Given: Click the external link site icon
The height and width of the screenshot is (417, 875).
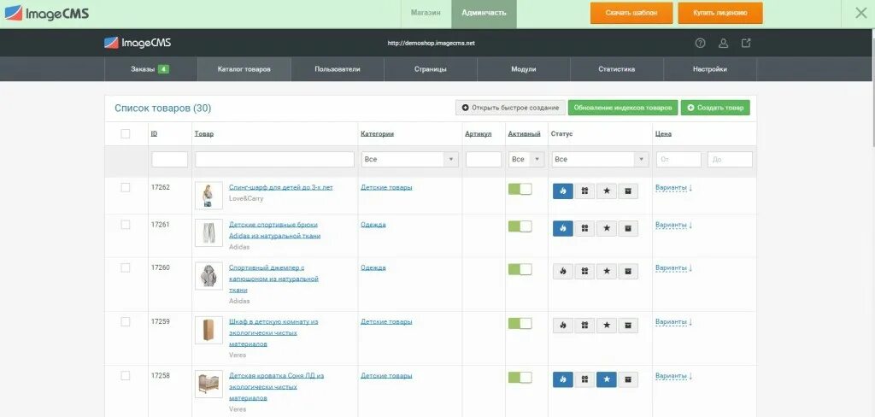Looking at the screenshot, I should point(746,43).
